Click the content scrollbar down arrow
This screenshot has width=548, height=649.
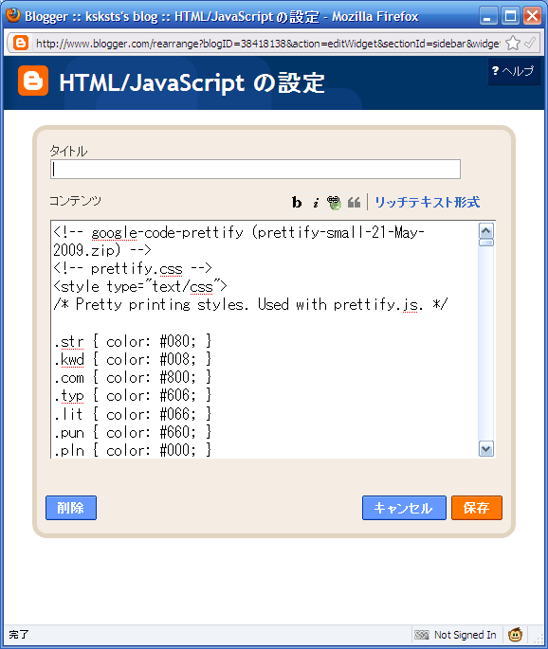(x=485, y=449)
